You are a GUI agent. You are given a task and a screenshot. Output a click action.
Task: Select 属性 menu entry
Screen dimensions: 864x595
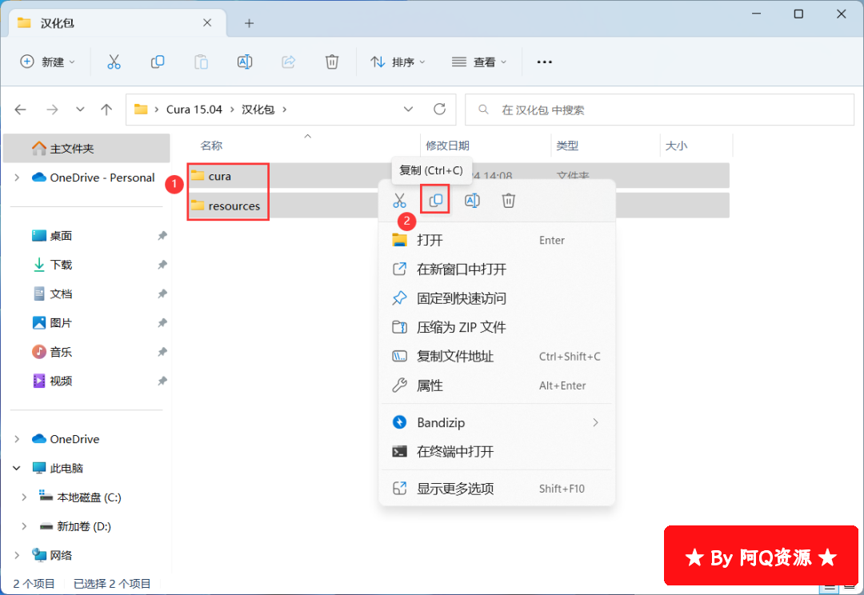click(x=497, y=385)
